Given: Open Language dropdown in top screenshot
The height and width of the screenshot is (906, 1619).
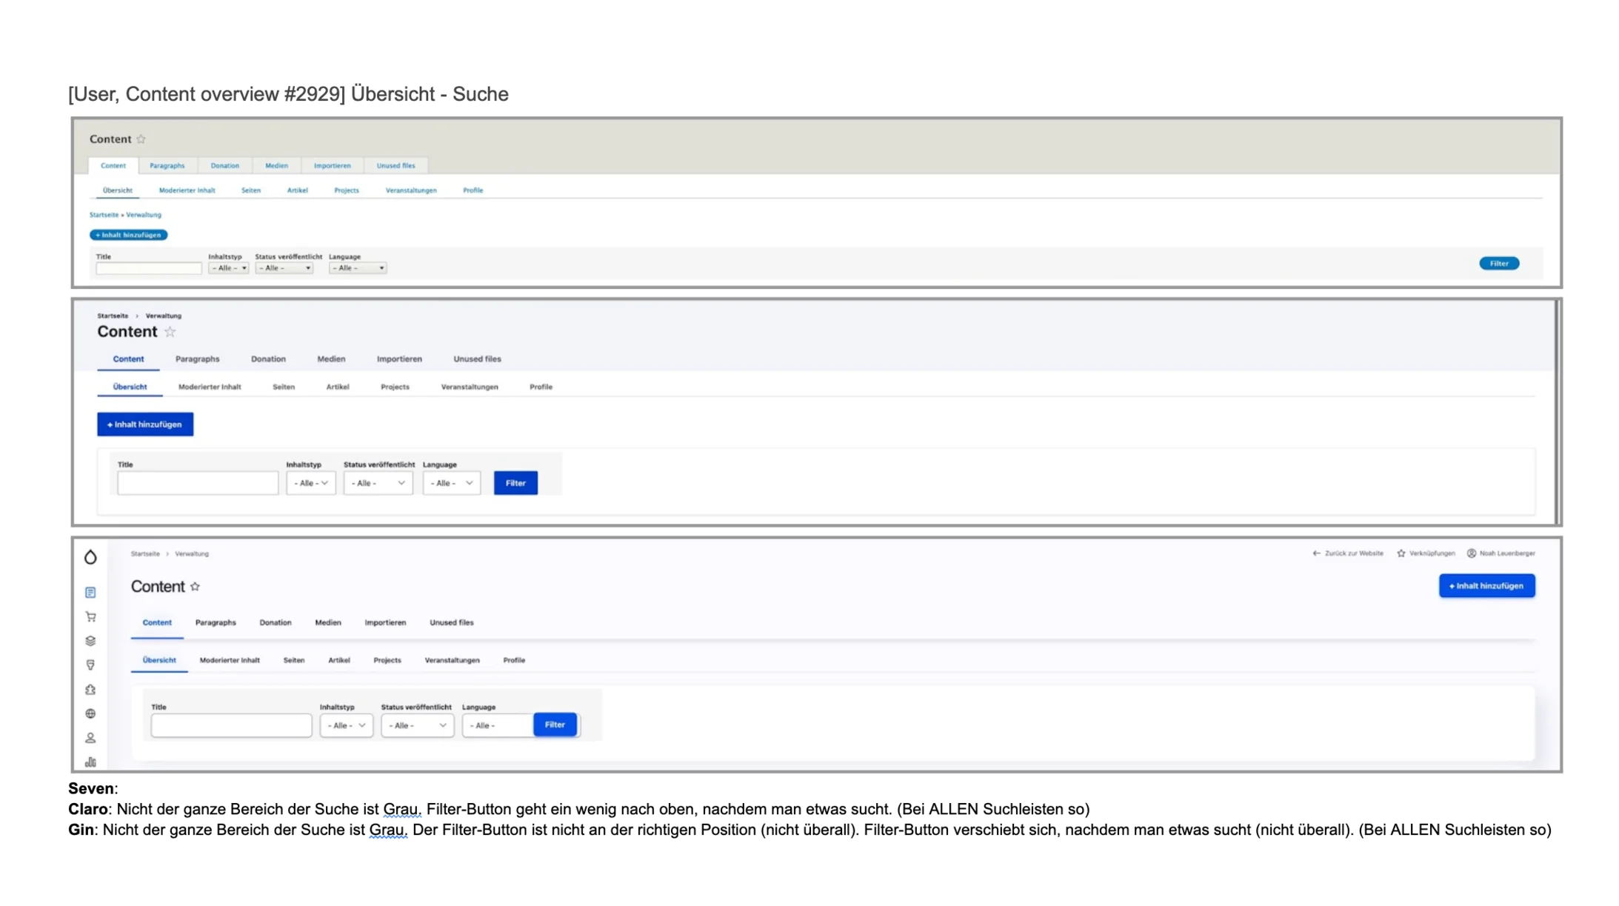Looking at the screenshot, I should (358, 268).
